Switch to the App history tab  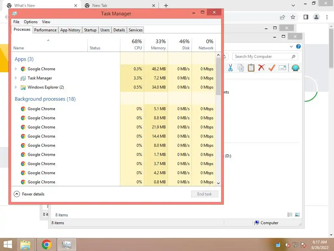(70, 30)
